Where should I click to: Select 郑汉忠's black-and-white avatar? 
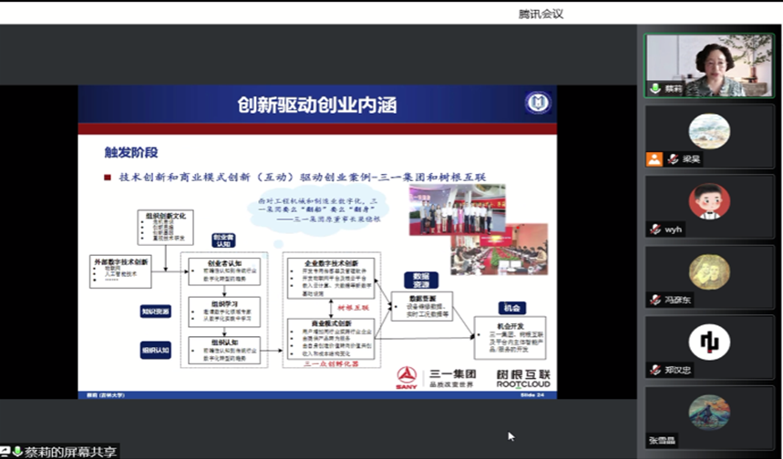pyautogui.click(x=709, y=342)
